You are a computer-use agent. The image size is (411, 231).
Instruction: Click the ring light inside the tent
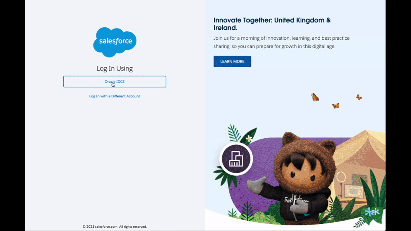click(x=341, y=177)
